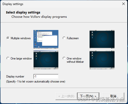Screen dimensions: 128x104
Task: Click the greyed-out 上一步(B) back button
Action: [66, 96]
